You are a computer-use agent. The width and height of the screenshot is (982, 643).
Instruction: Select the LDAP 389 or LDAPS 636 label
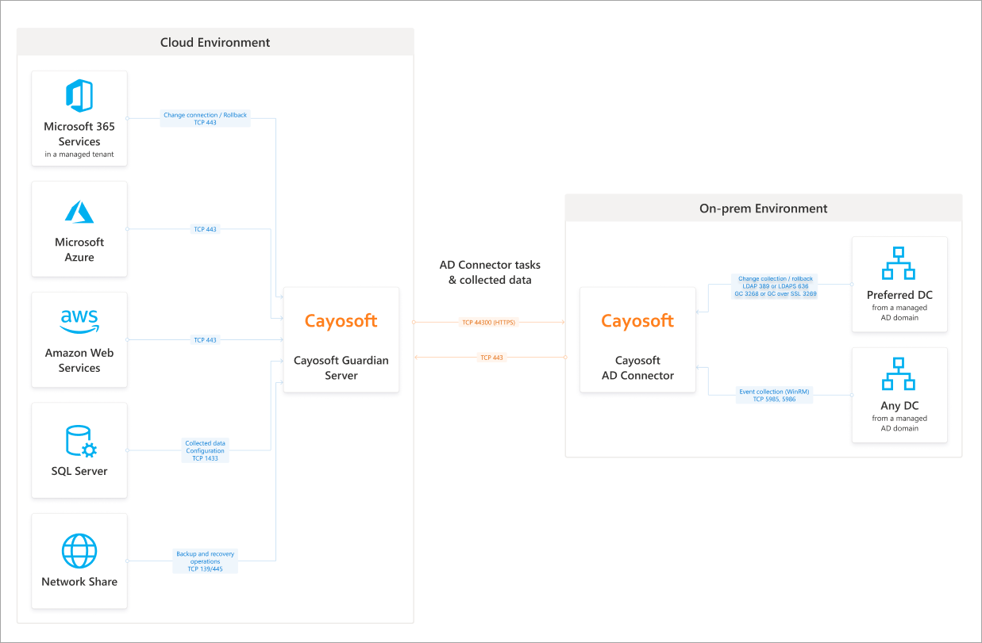click(x=775, y=286)
